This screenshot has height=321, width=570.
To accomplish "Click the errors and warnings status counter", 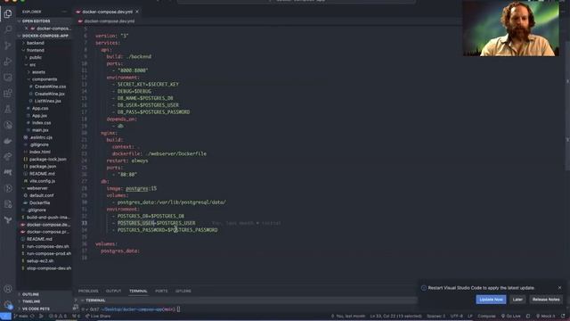I will click(57, 317).
